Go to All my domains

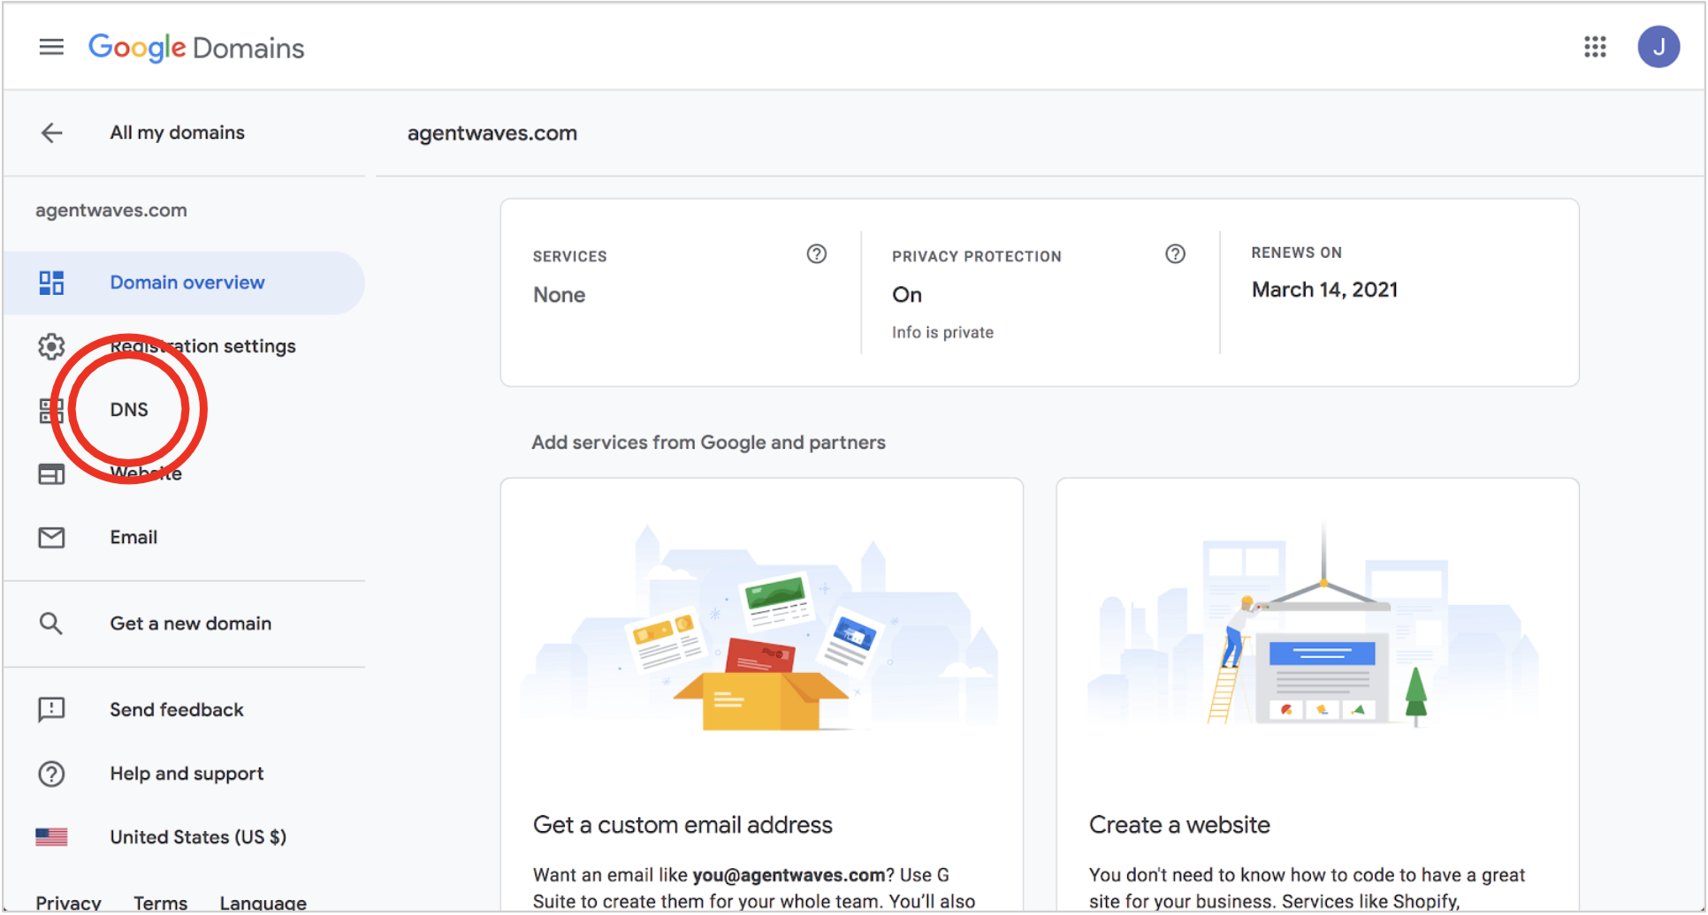pos(177,132)
